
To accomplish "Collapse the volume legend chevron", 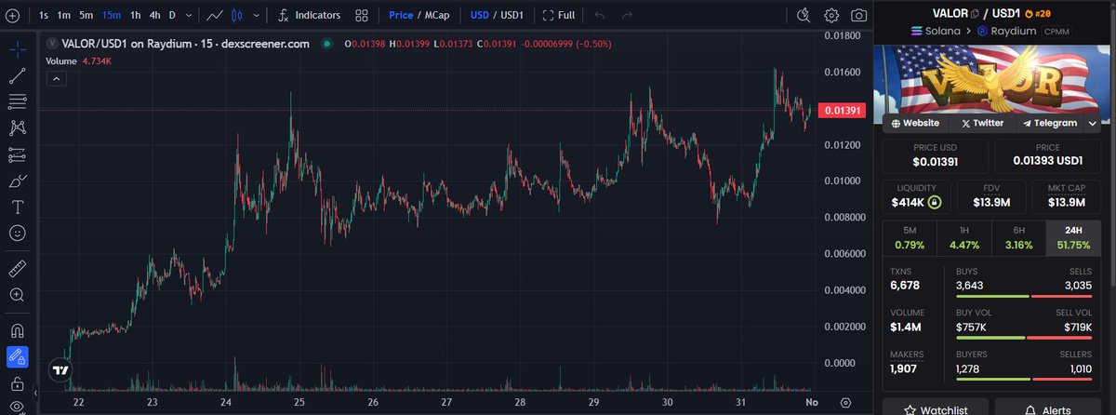I will click(58, 80).
